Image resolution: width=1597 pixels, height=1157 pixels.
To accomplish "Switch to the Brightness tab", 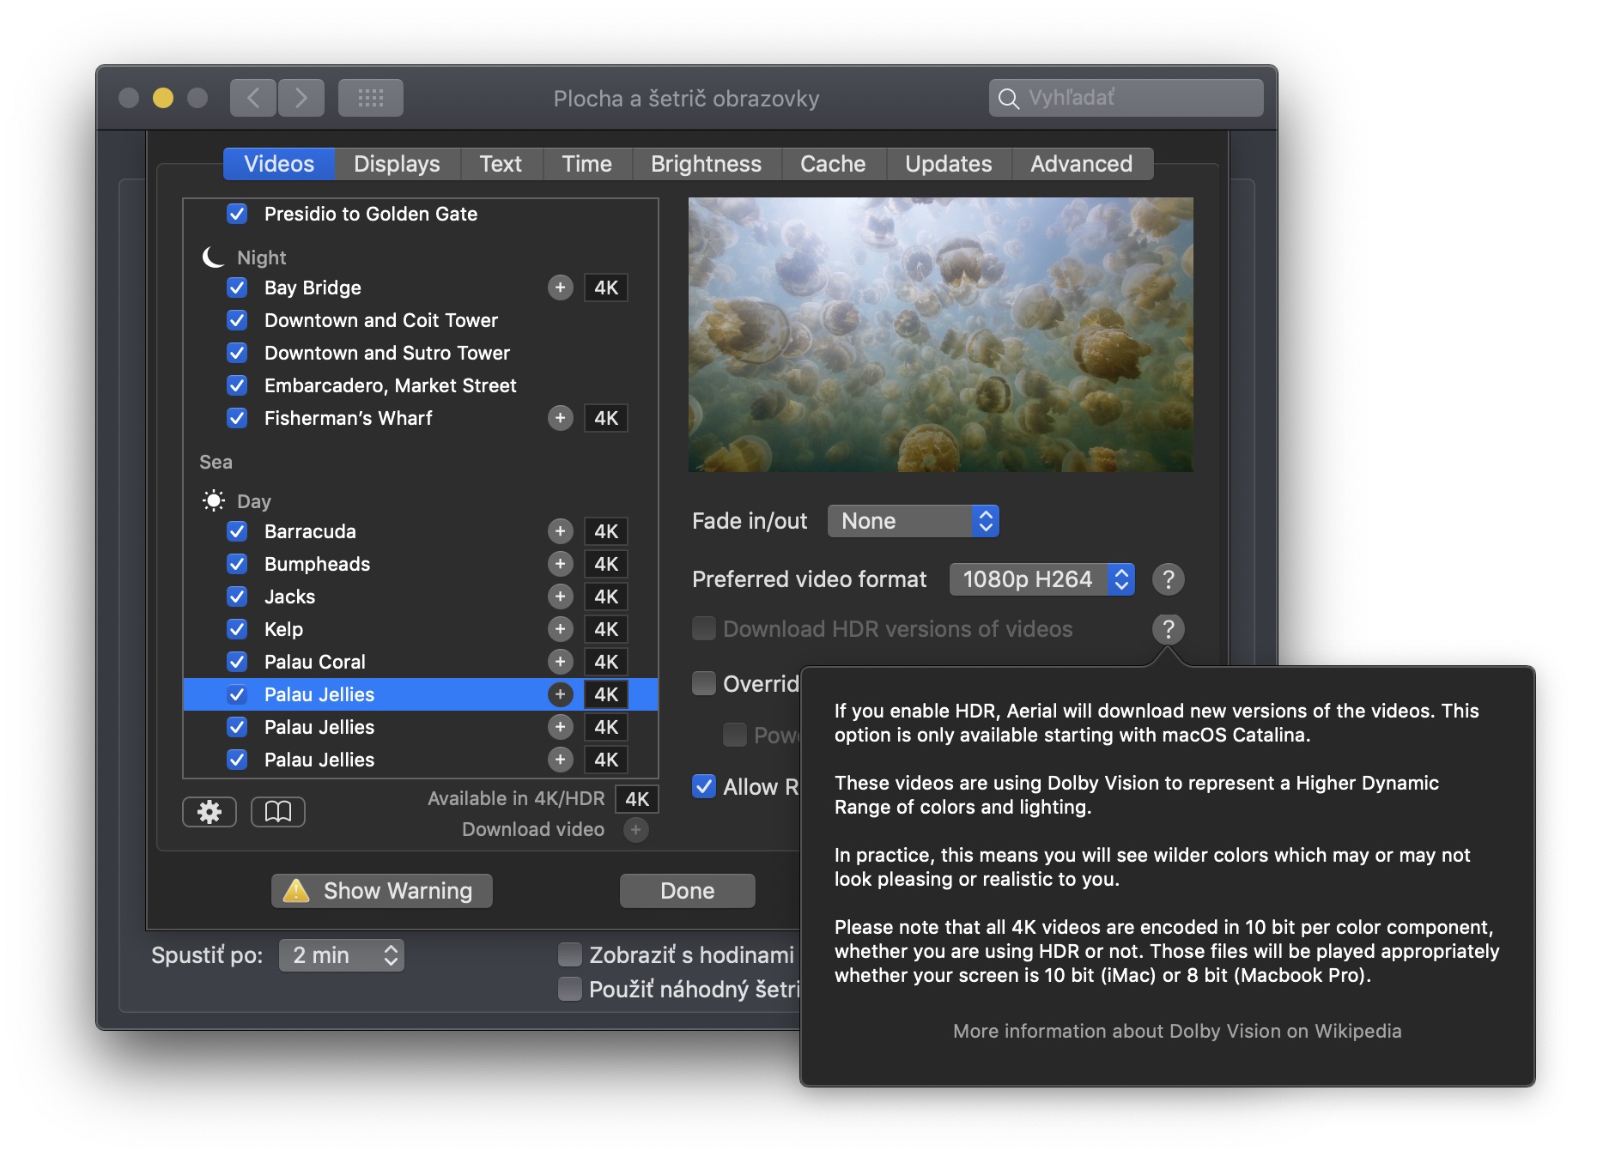I will 706,164.
